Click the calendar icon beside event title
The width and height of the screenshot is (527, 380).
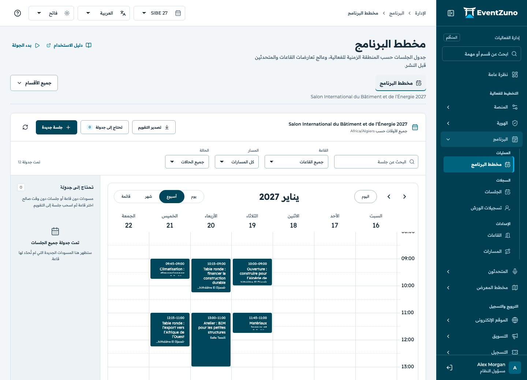coord(415,127)
